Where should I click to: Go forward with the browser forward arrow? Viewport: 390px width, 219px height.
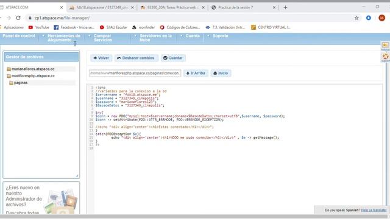(x=9, y=18)
